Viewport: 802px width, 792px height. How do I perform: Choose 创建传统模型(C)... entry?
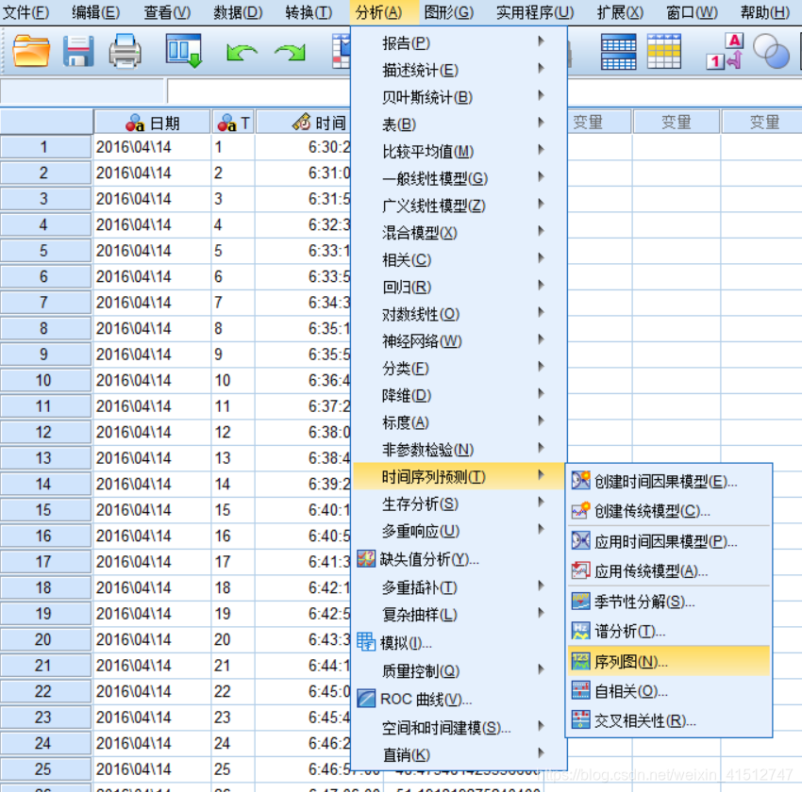[669, 510]
